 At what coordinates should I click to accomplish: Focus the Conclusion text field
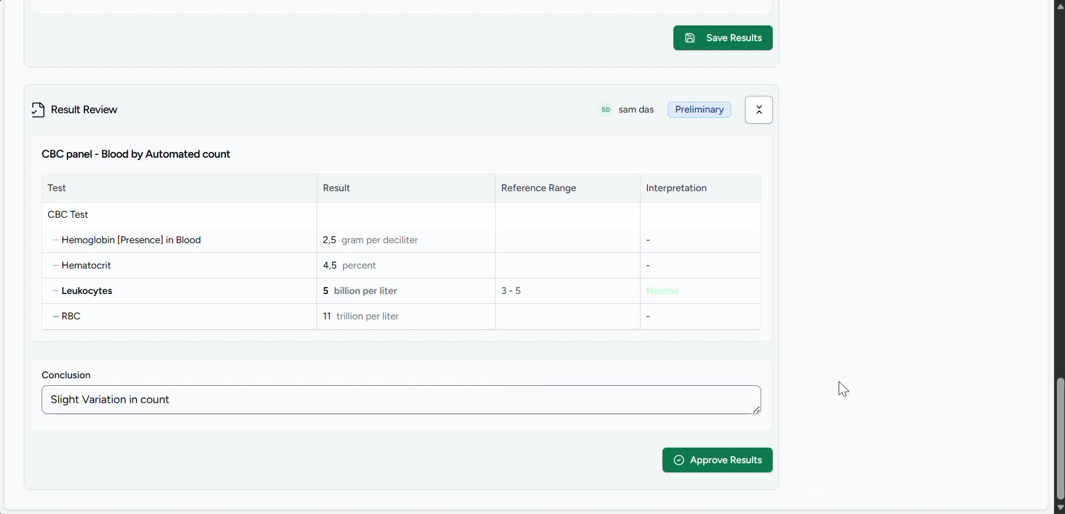pyautogui.click(x=401, y=400)
